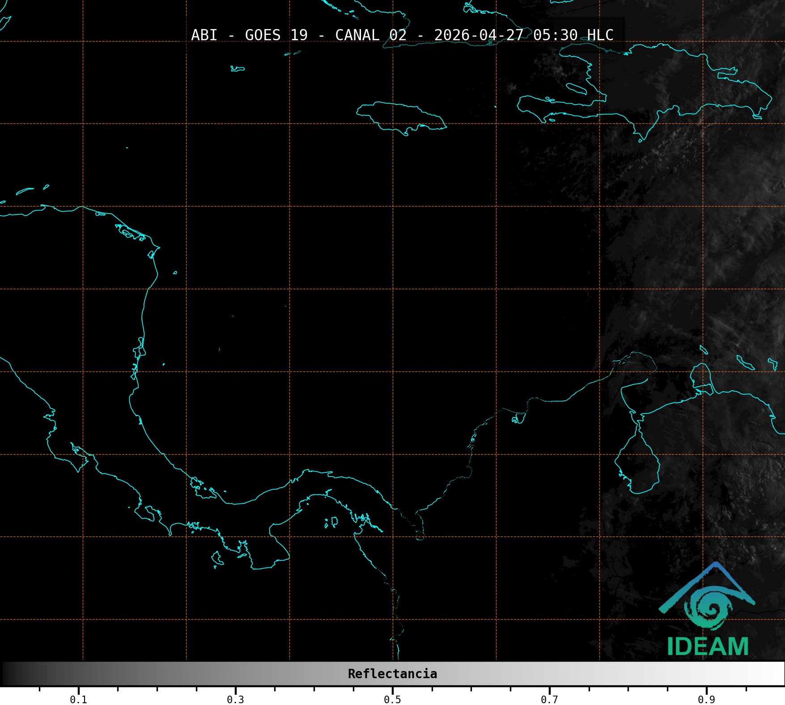Click the Coiba island outline south of Panama

click(217, 558)
